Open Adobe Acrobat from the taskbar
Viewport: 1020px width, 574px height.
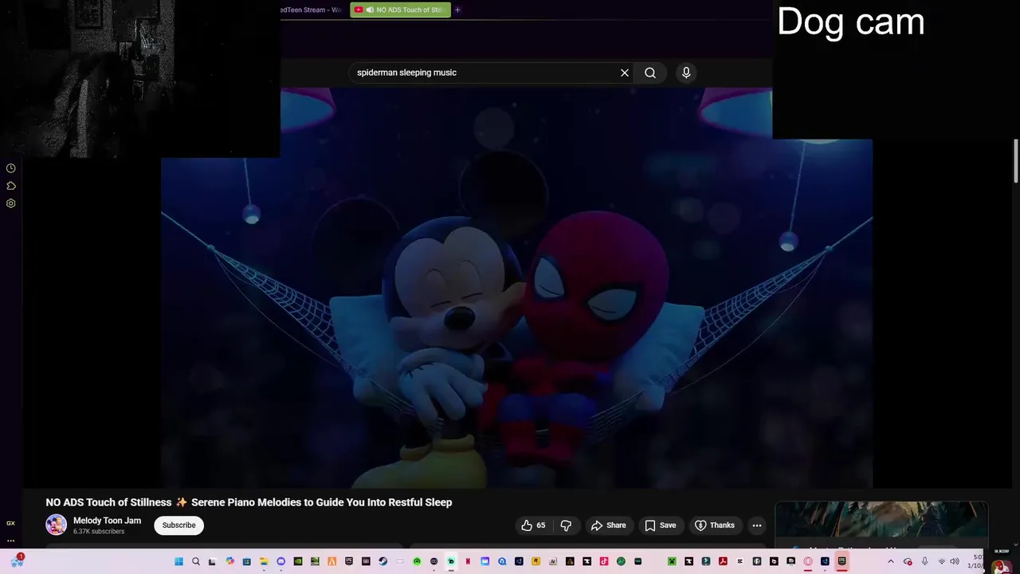point(723,561)
